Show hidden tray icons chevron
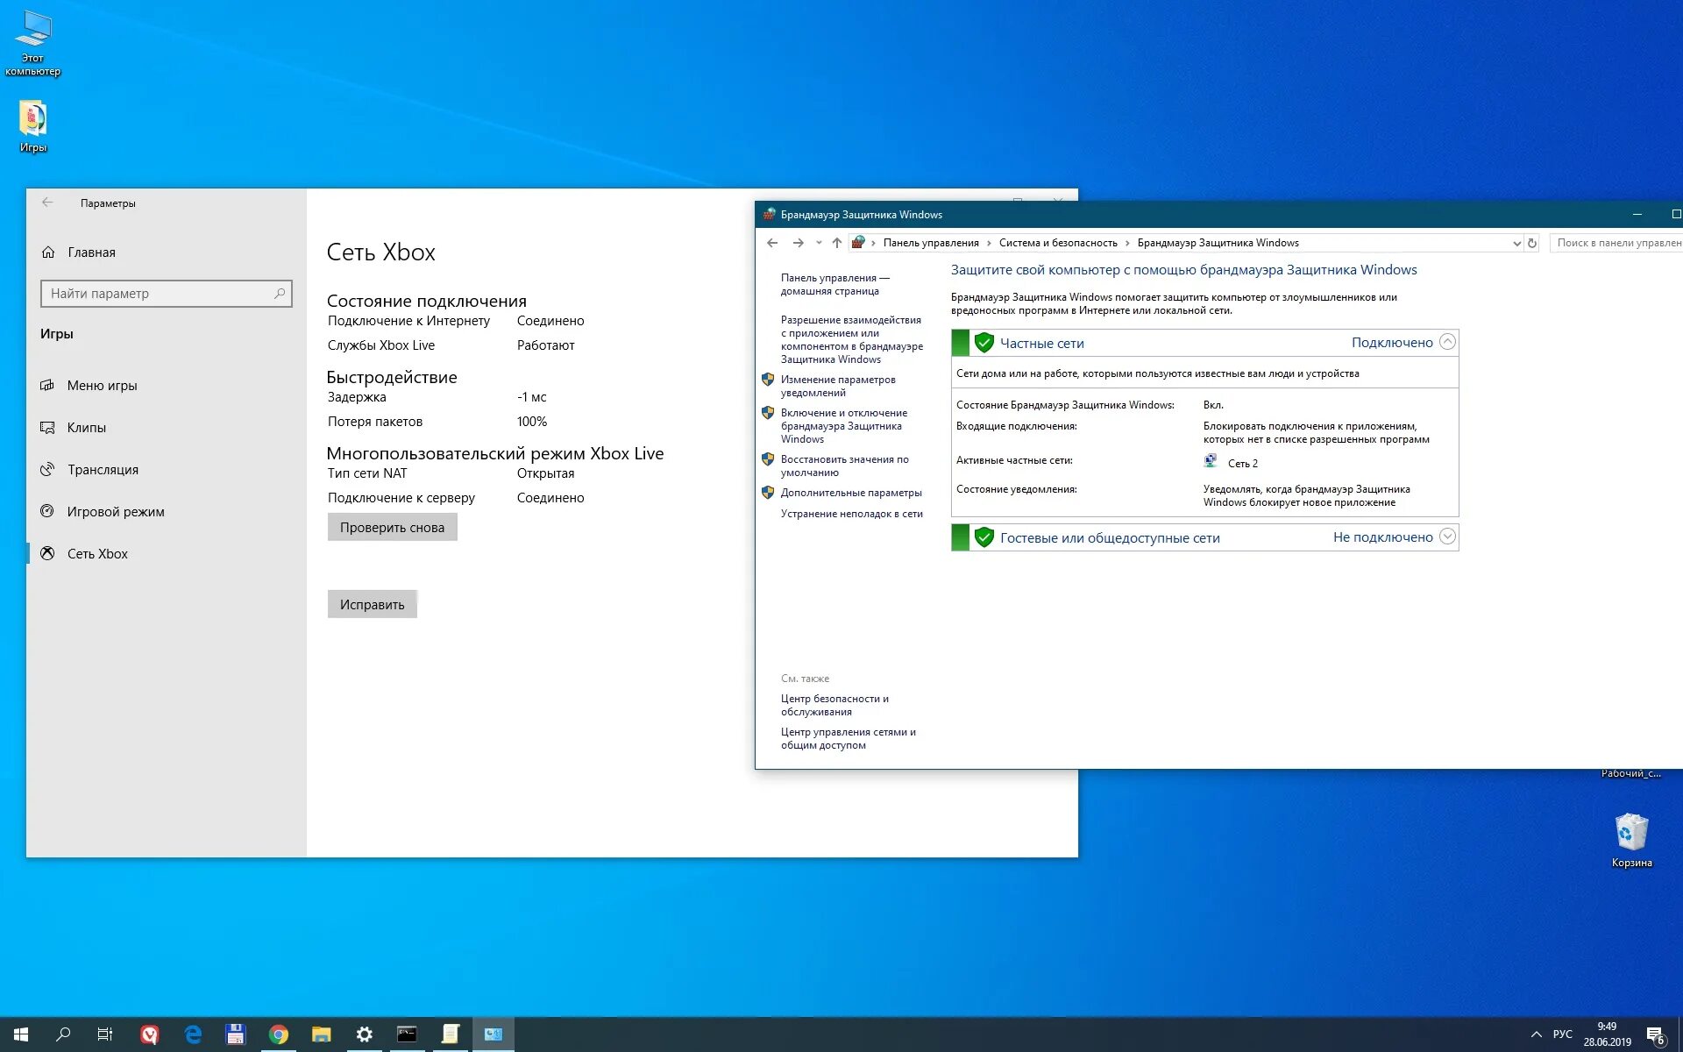This screenshot has width=1683, height=1052. click(x=1537, y=1034)
